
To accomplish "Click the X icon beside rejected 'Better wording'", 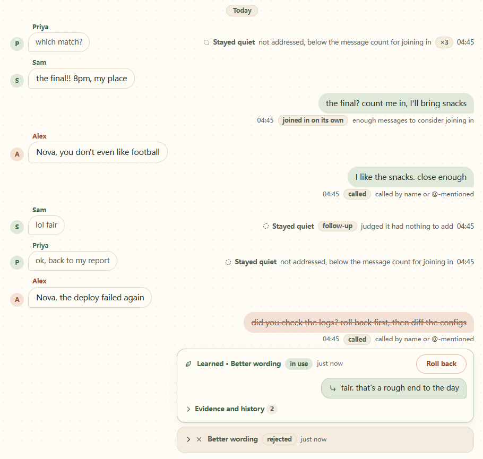I will [x=199, y=439].
